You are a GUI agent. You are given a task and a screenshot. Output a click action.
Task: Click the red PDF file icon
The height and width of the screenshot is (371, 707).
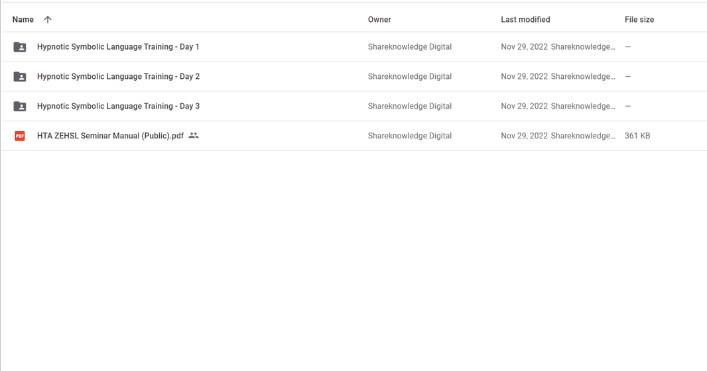click(x=20, y=136)
